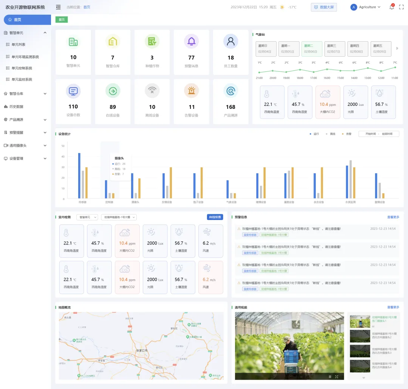The width and height of the screenshot is (408, 389).
Task: Open 单元环境监测系统 in sidebar
Action: 26,57
